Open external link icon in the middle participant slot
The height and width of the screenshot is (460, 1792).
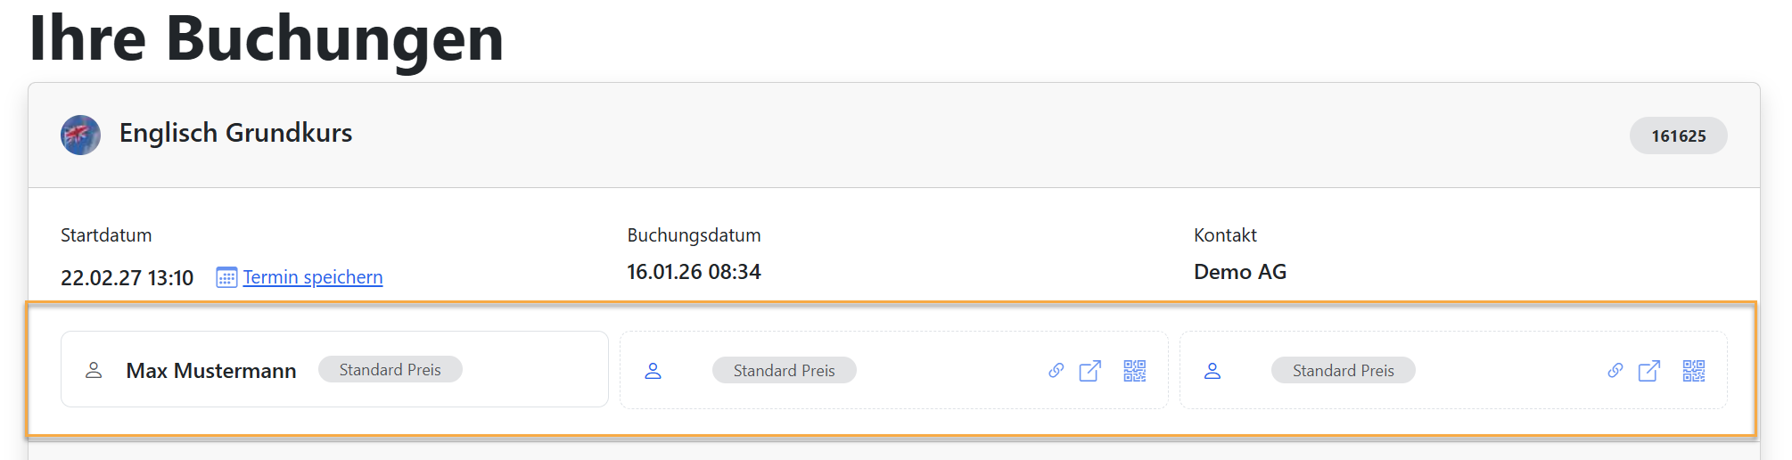[x=1089, y=371]
